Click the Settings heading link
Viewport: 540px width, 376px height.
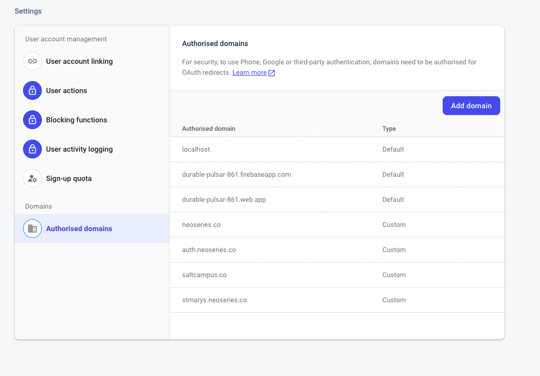click(x=28, y=11)
